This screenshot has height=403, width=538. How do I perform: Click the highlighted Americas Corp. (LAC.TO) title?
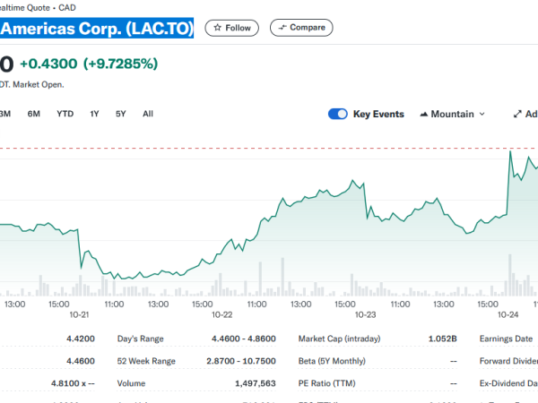(97, 29)
